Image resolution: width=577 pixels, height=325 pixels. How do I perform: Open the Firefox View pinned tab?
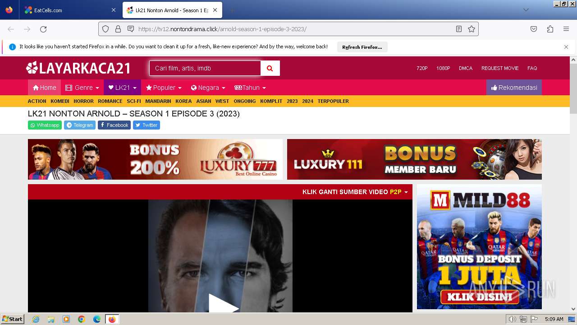tap(9, 10)
